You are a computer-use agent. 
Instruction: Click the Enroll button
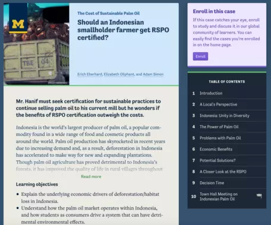pos(200,56)
